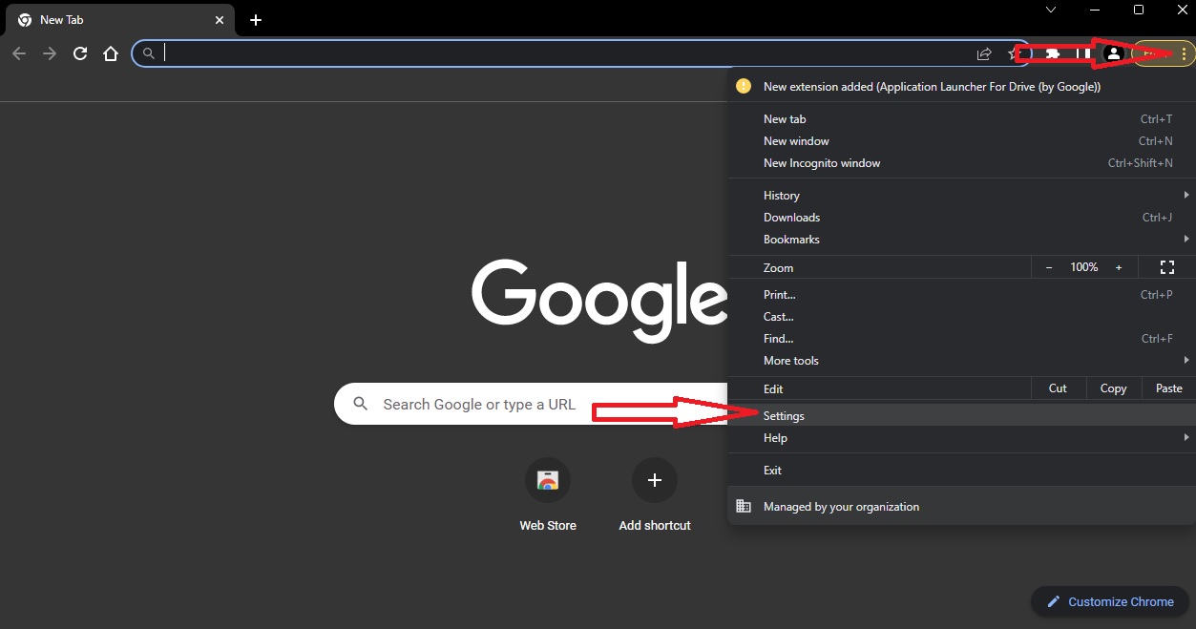This screenshot has height=629, width=1196.
Task: Click the Search Google or type a URL box
Action: point(531,404)
